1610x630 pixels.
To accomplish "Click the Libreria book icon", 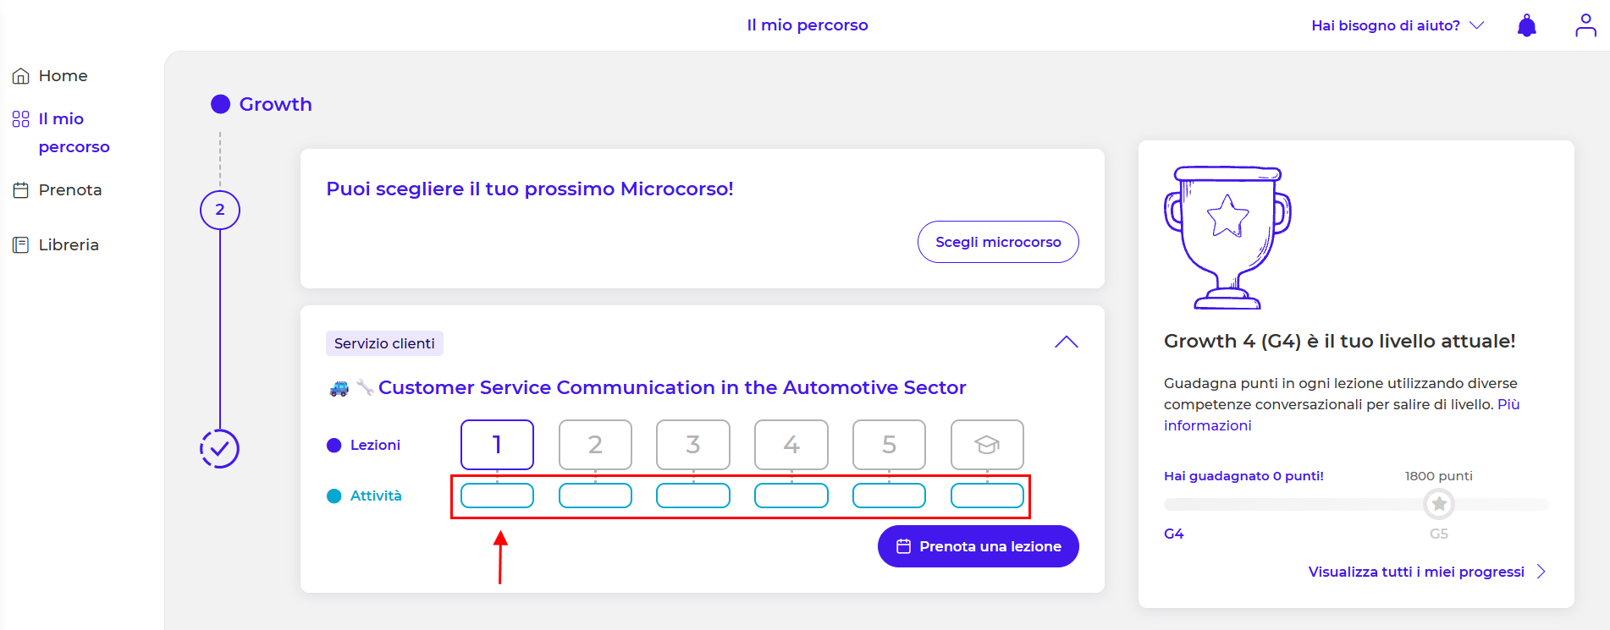I will 21,245.
